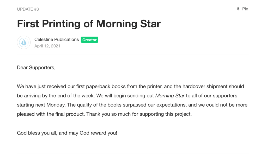Pin this update using the Pin label

[245, 9]
